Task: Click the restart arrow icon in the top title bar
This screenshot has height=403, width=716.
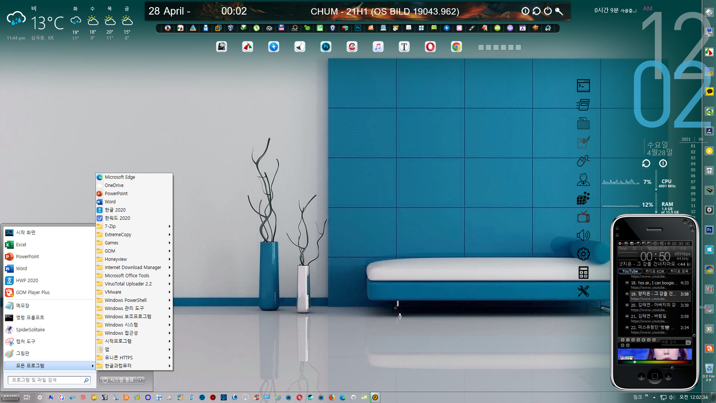Action: click(537, 11)
